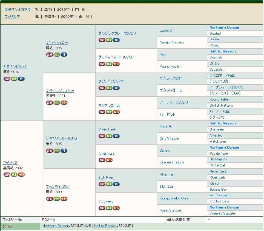Viewport: 264px width, 231px height.
Task: Click the 競走 icon under サクラバクシンオー
Action: point(109,88)
